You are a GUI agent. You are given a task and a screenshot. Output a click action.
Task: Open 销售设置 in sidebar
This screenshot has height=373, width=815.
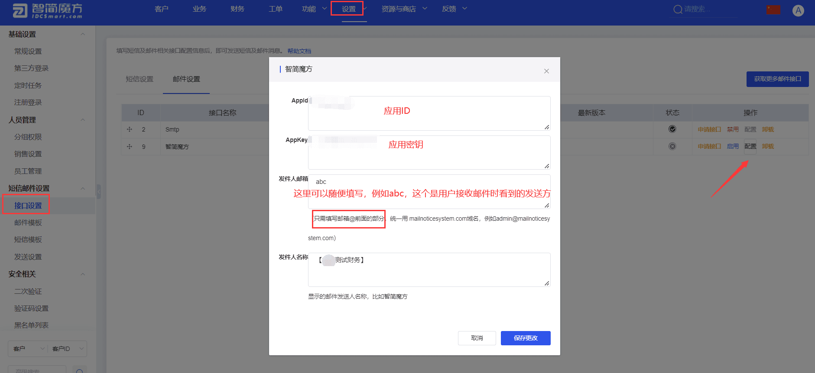[28, 154]
